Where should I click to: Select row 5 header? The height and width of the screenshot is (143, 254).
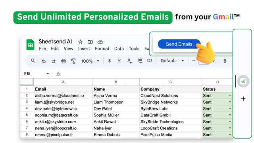click(27, 115)
